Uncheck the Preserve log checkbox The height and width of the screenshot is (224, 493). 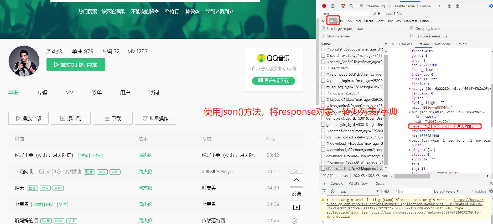point(362,5)
